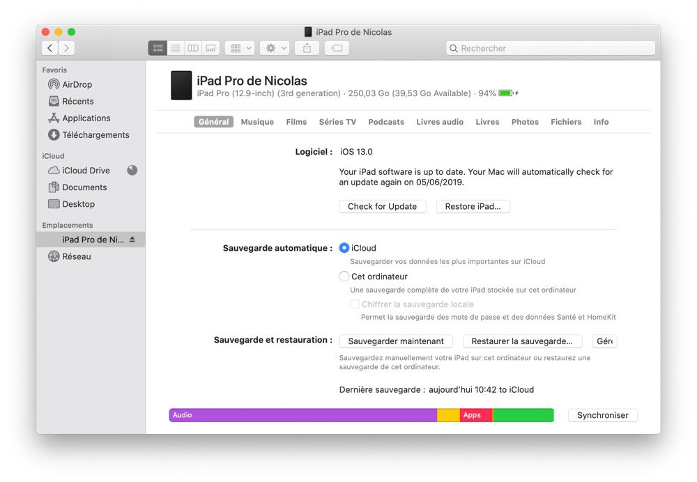Select iPad Pro de Ni... in sidebar
Screen dimensions: 697x482
tap(91, 240)
